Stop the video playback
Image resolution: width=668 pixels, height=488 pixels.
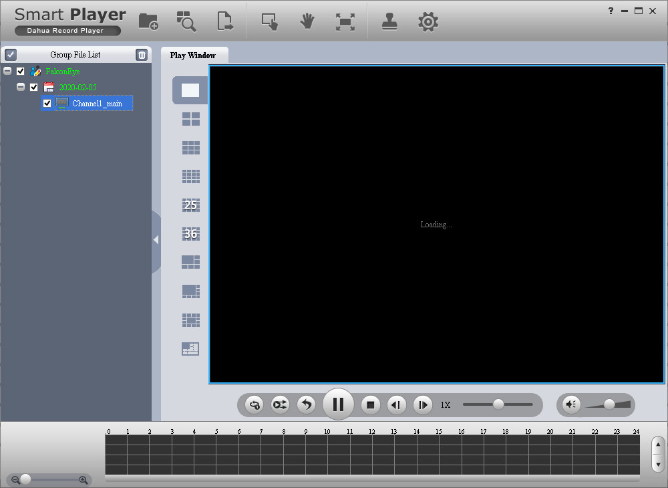click(x=371, y=404)
